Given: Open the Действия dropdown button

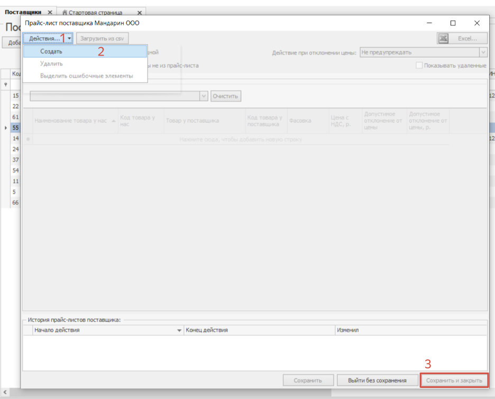Looking at the screenshot, I should [48, 39].
